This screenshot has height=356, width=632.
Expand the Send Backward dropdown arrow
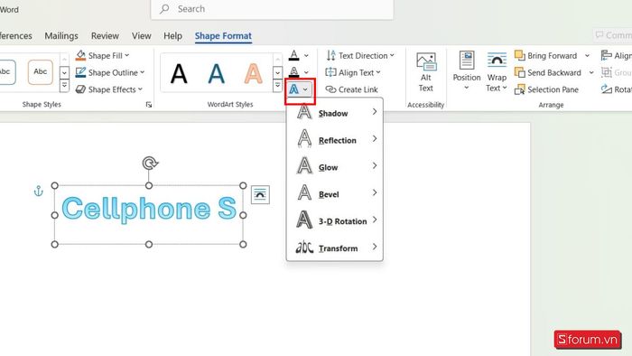pos(591,72)
